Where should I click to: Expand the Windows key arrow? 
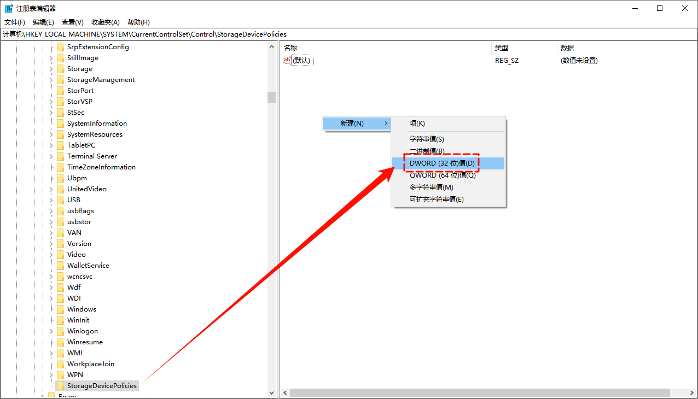[x=51, y=309]
